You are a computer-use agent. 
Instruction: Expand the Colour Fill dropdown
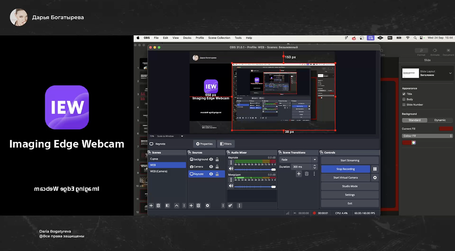pyautogui.click(x=427, y=136)
